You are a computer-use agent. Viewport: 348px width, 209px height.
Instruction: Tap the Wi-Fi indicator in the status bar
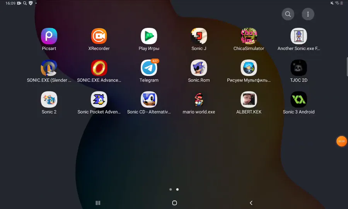tap(337, 3)
